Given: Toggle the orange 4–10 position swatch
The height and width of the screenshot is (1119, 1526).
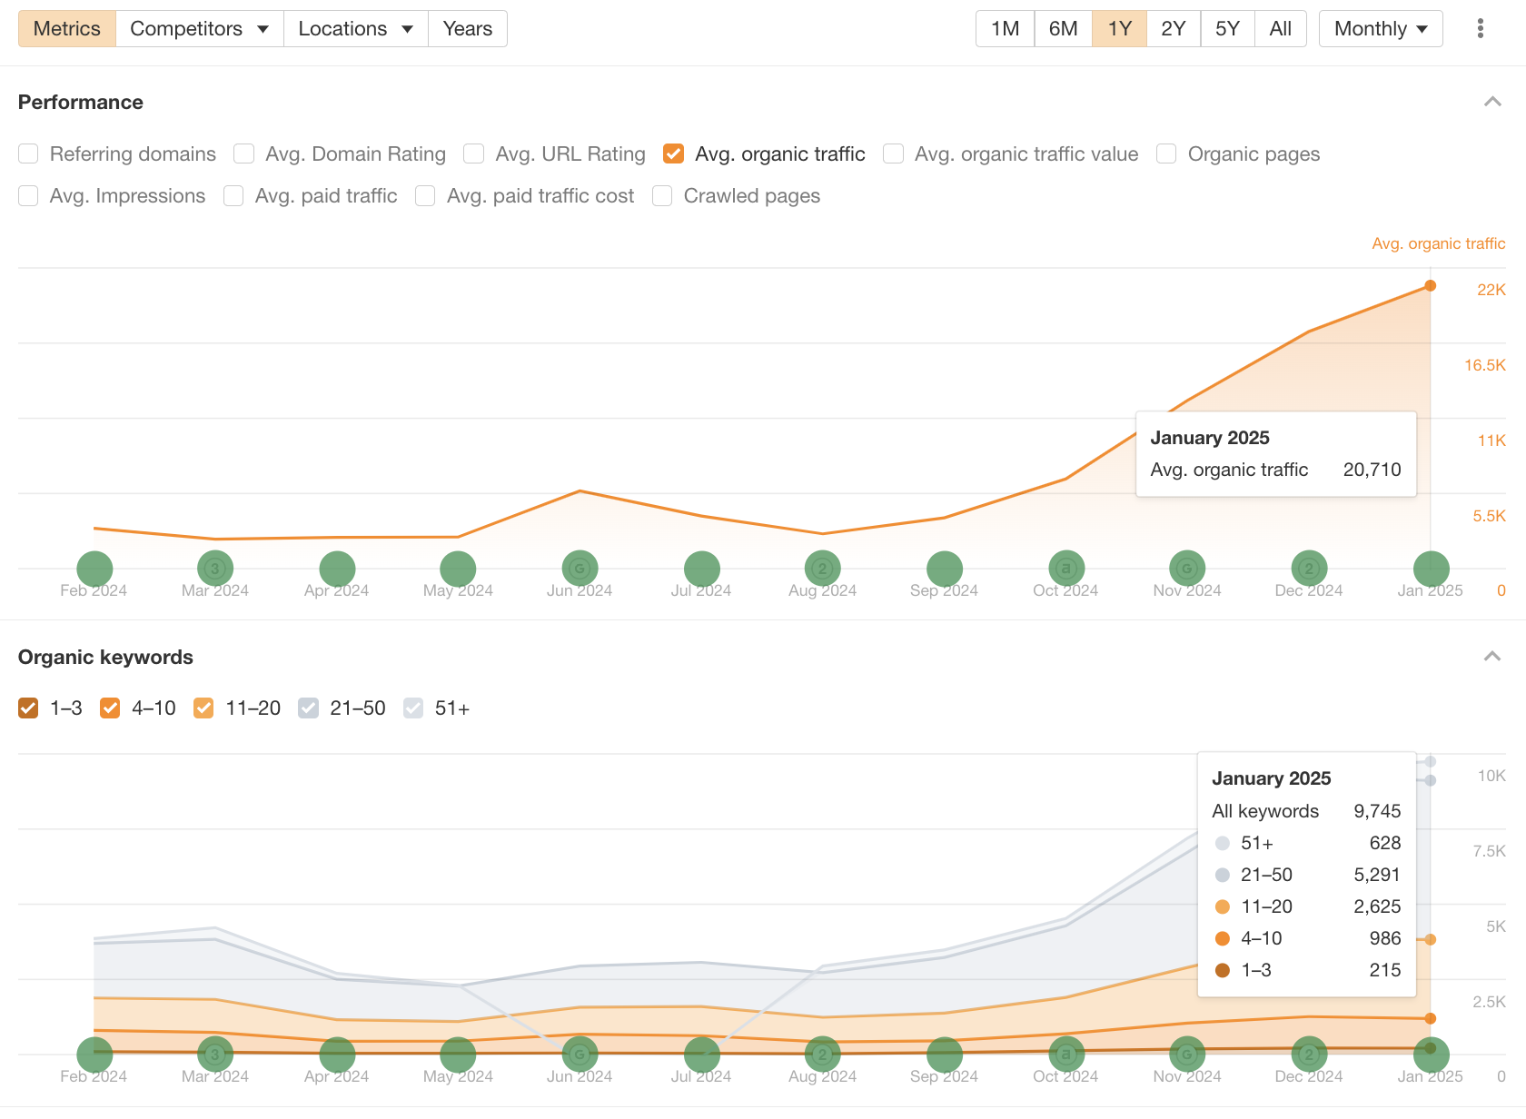Looking at the screenshot, I should tap(110, 708).
